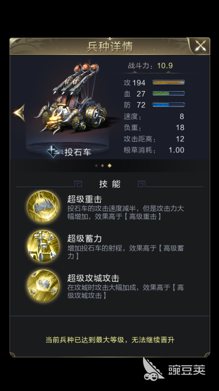Click the 豌豆荚 logo watermark
The width and height of the screenshot is (219, 391).
[175, 370]
